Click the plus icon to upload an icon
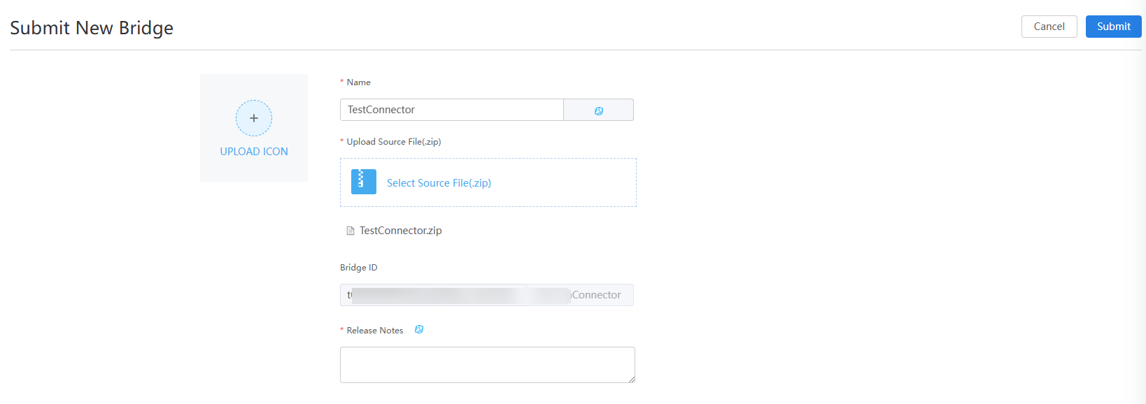1146x404 pixels. (254, 118)
